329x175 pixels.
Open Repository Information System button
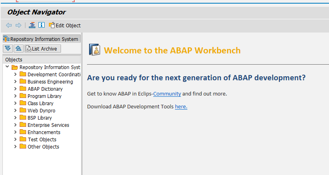(x=42, y=39)
